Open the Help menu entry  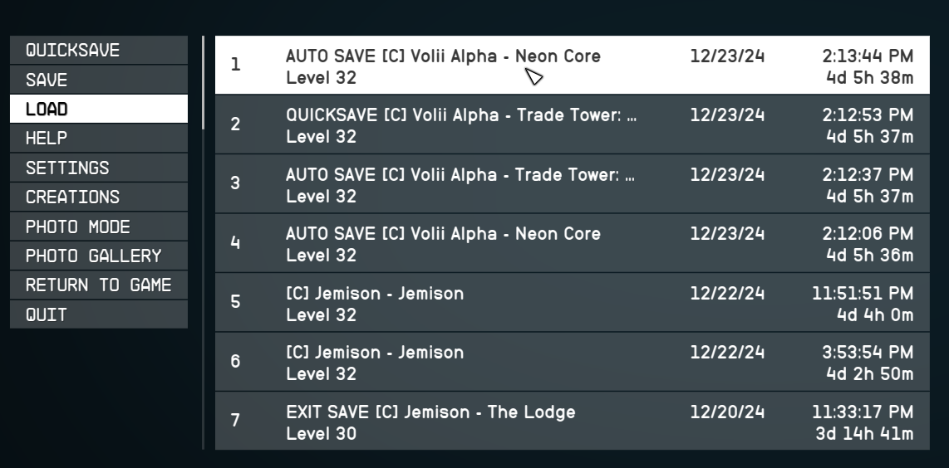[x=99, y=139]
